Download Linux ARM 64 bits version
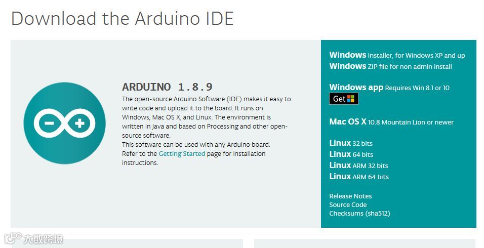 click(x=359, y=177)
